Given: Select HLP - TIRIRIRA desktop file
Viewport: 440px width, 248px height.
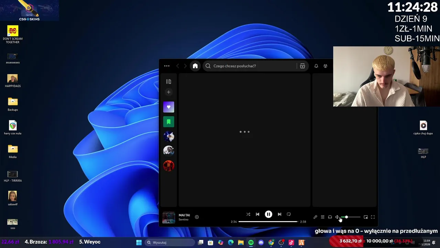Looking at the screenshot, I should (13, 176).
